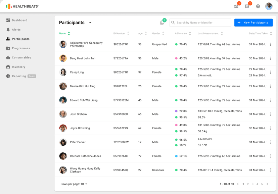Image resolution: width=278 pixels, height=194 pixels.
Task: Open user profile avatar in header
Action: pos(269,6)
